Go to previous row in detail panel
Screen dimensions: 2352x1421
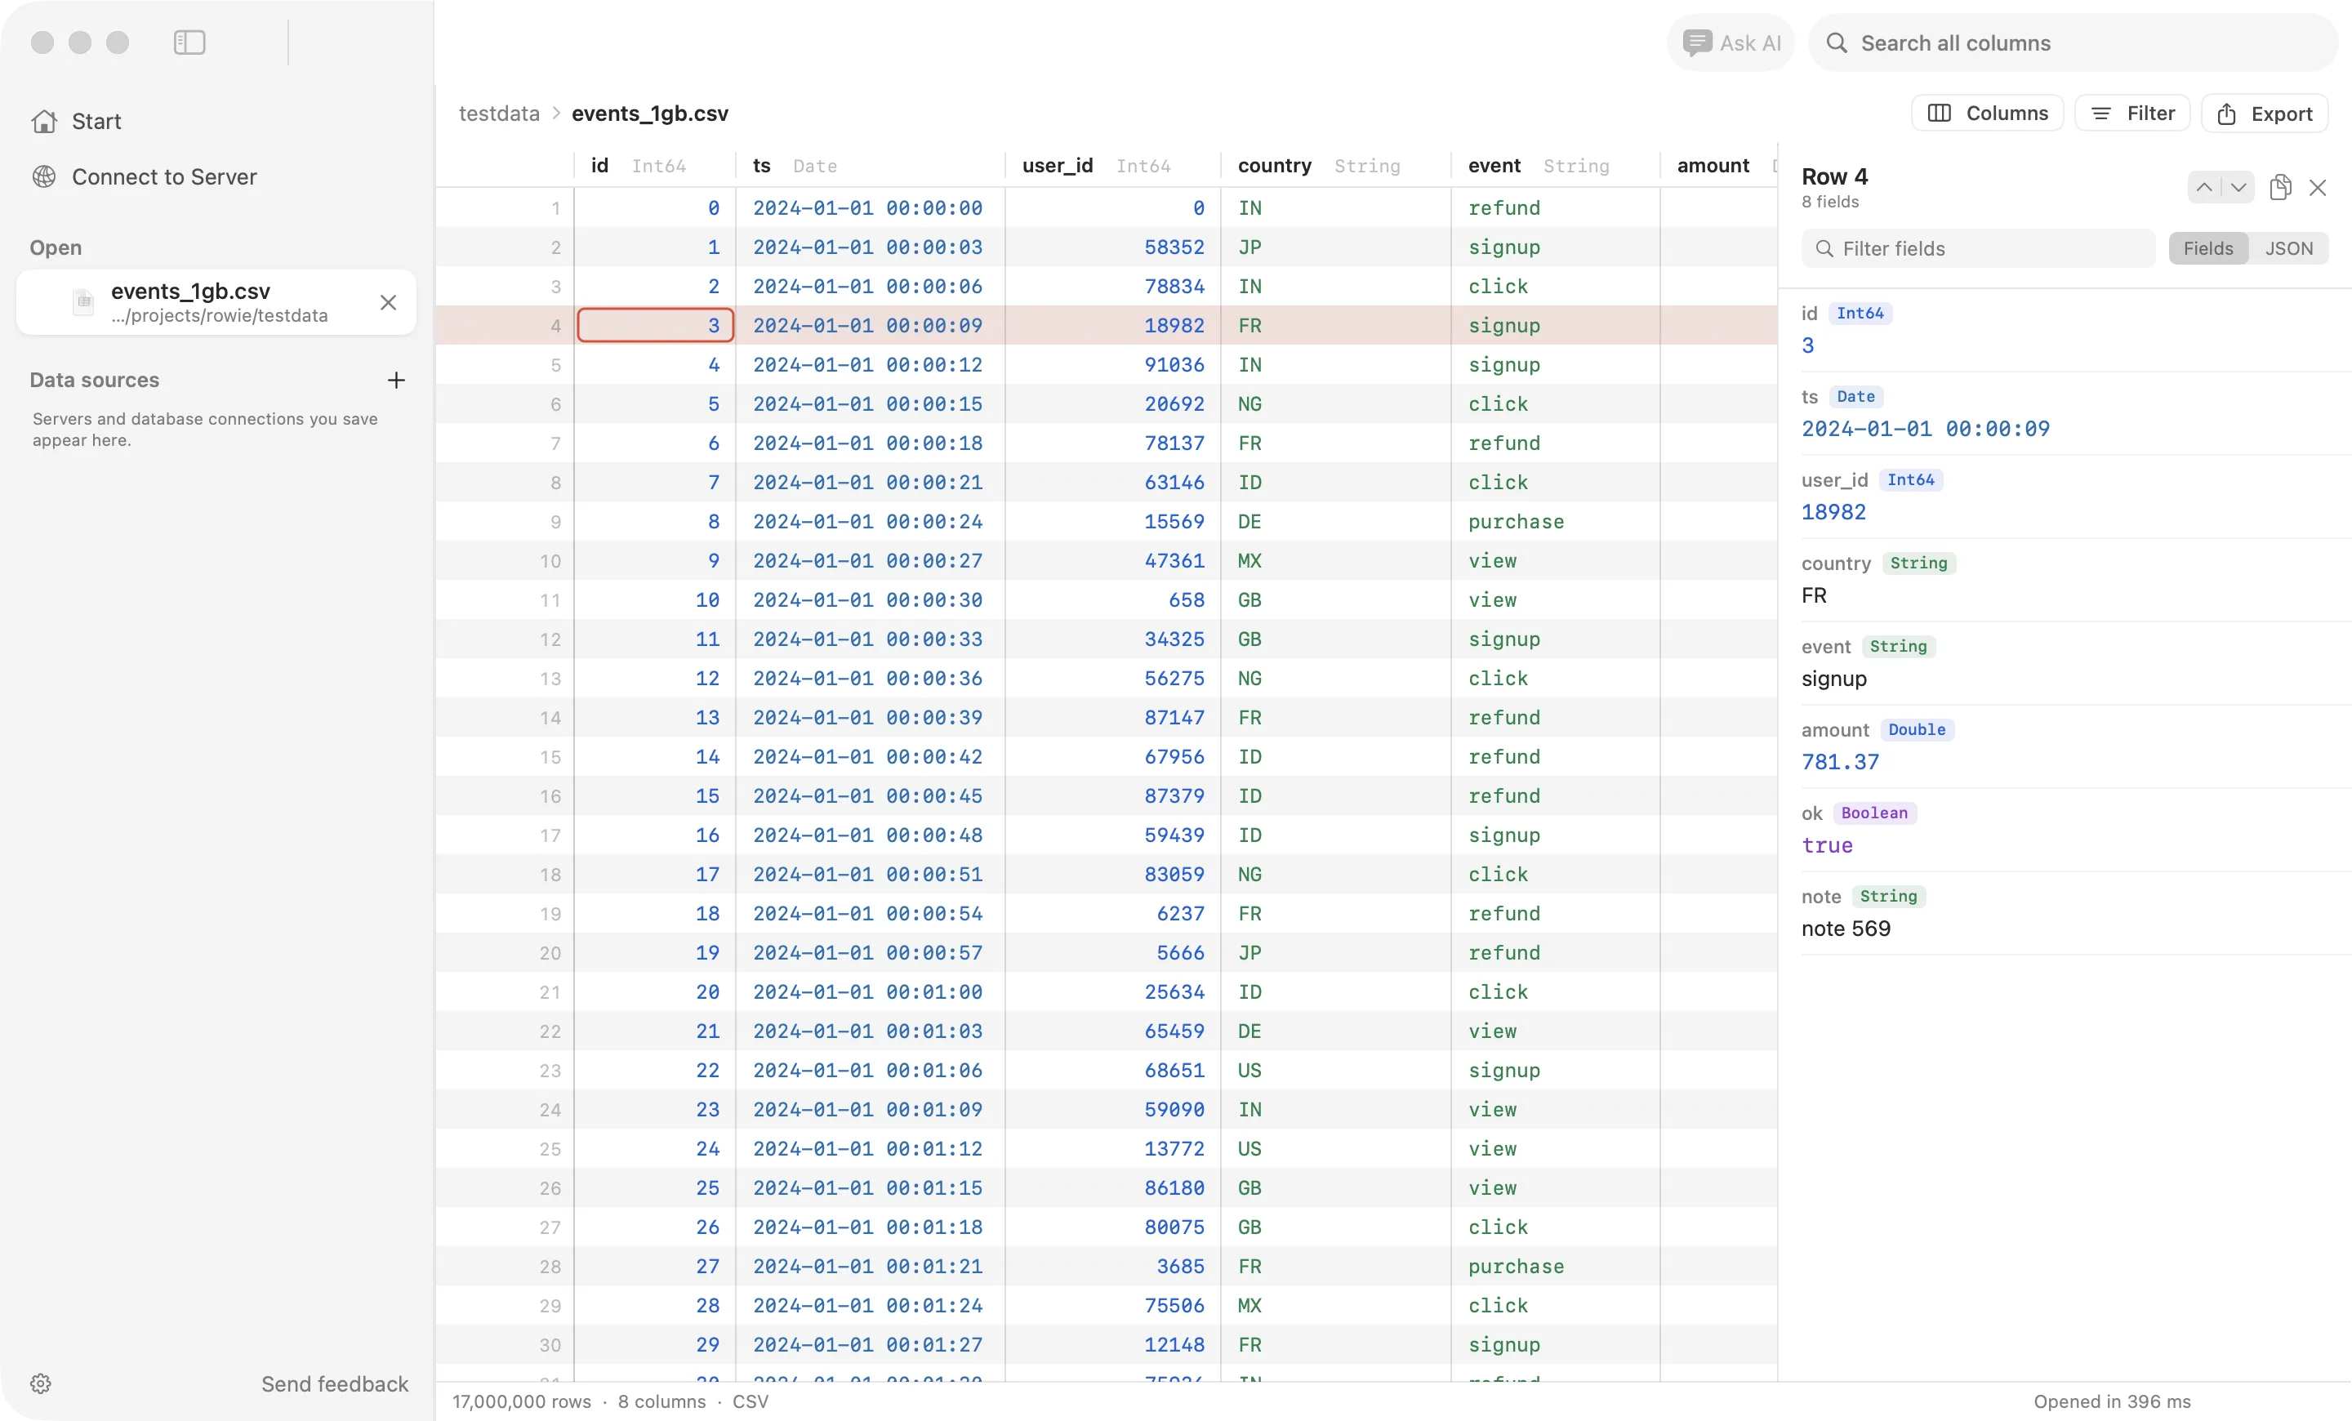[2203, 187]
